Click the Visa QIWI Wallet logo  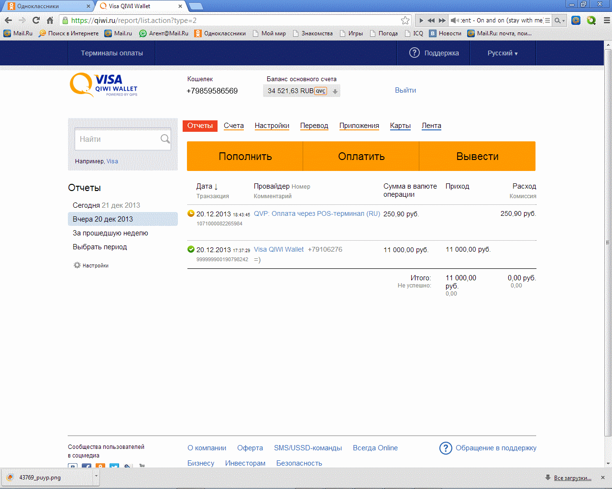coord(104,85)
